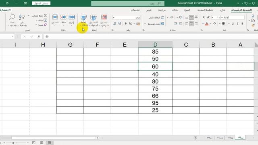Expand Alignment group dialog launcher
This screenshot has width=258, height=145.
[144, 30]
